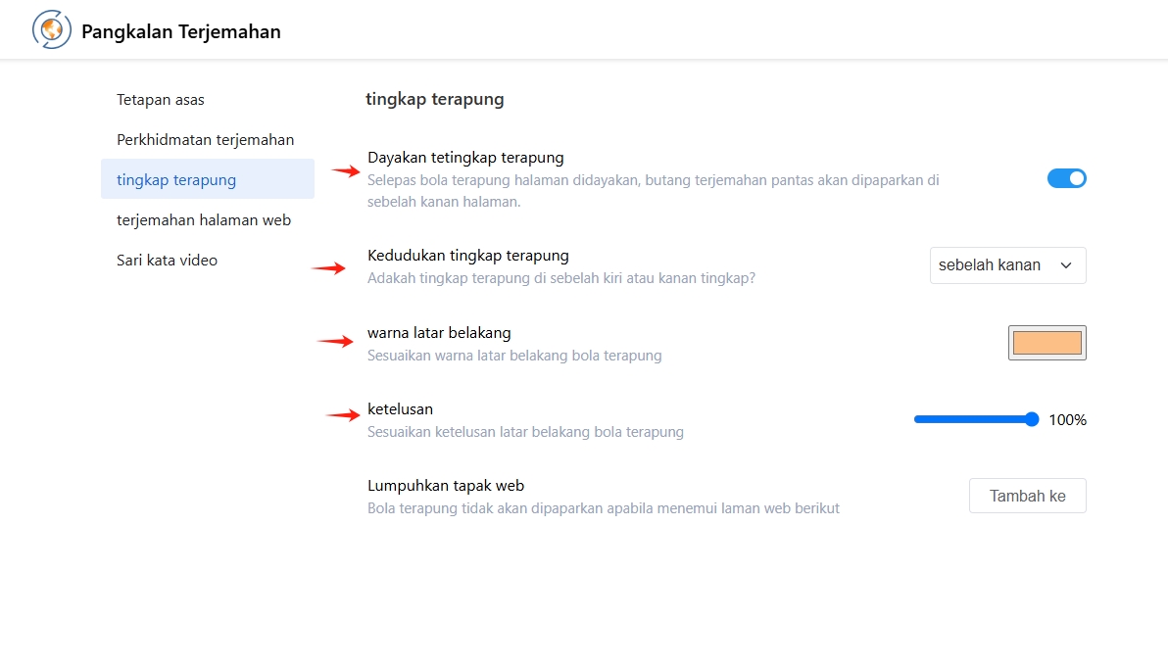This screenshot has width=1168, height=669.
Task: Switch to Perkhidmatan terjemahan section
Action: [x=207, y=139]
